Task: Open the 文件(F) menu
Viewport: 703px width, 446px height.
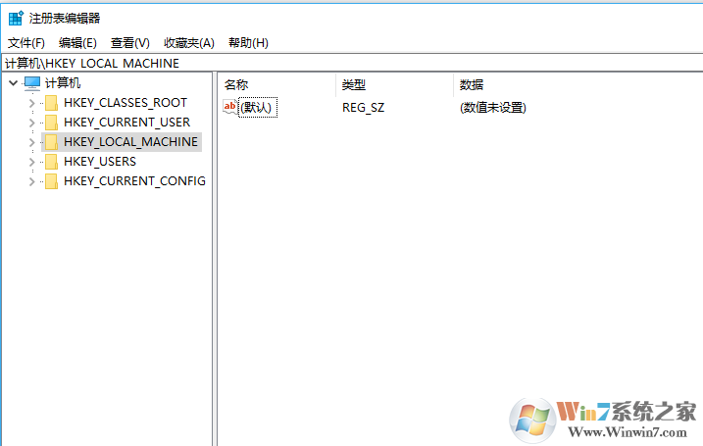Action: point(26,43)
